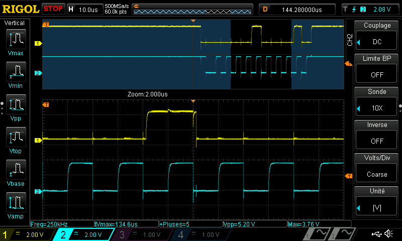Image resolution: width=402 pixels, height=241 pixels.
Task: Click the red STOP run-state indicator
Action: (x=53, y=9)
